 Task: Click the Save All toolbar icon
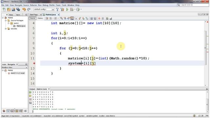point(18,10)
